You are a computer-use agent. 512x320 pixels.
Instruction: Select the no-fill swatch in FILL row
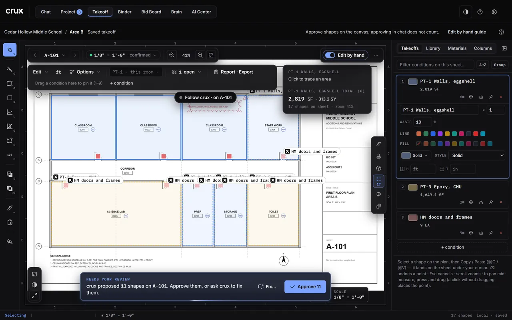tap(419, 144)
